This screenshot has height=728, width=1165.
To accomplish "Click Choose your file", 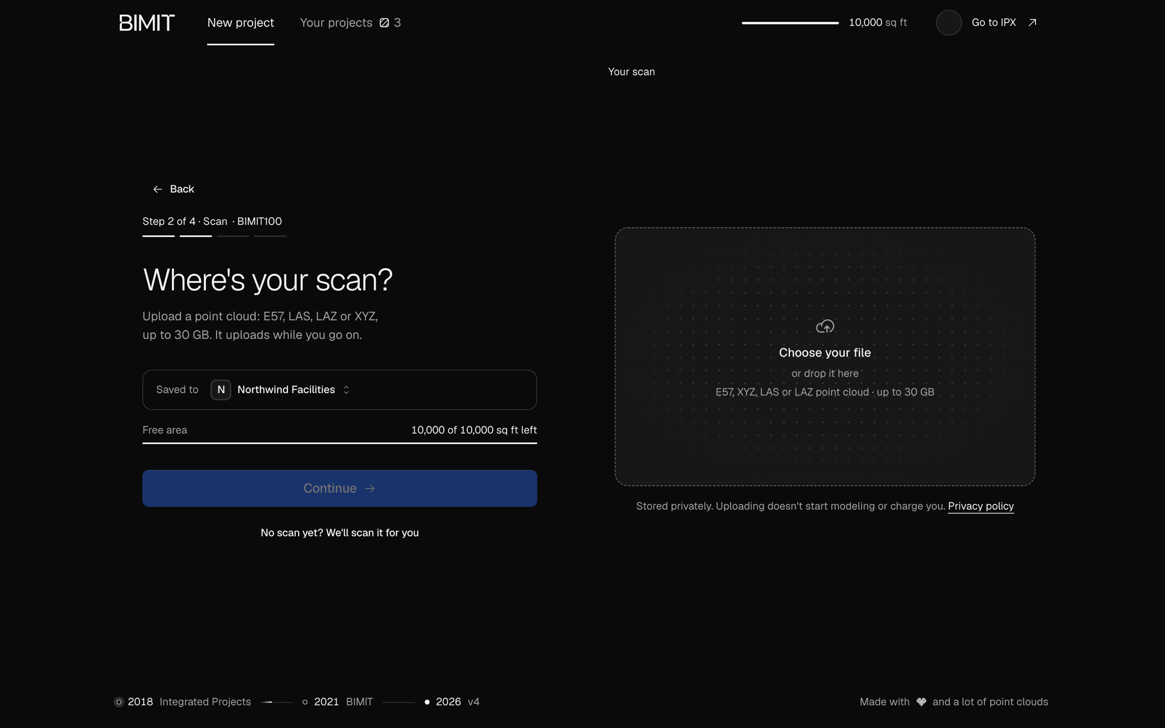I will pyautogui.click(x=825, y=353).
